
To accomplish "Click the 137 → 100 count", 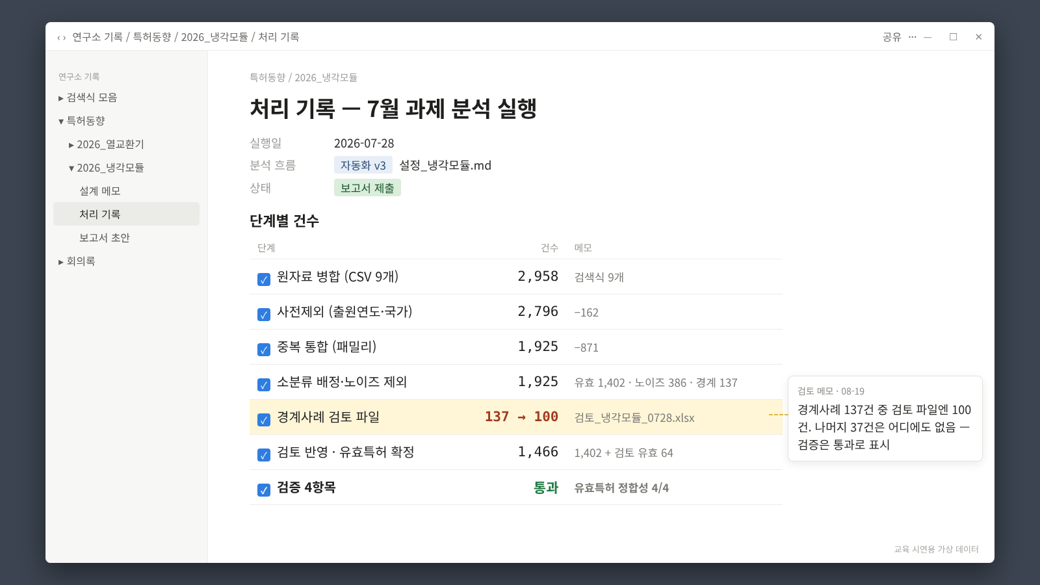I will [521, 417].
